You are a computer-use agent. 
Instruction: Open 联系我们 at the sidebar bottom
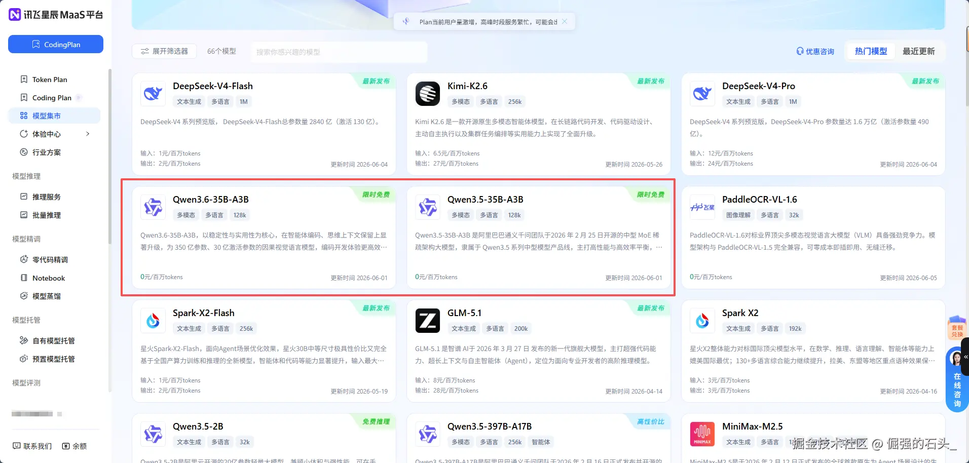[32, 446]
